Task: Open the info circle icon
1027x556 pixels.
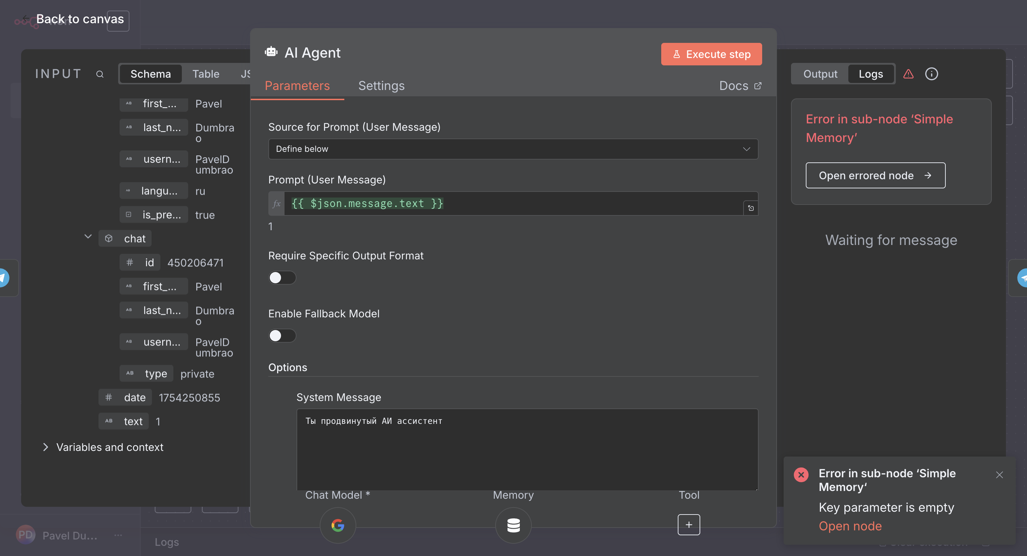Action: pyautogui.click(x=931, y=74)
